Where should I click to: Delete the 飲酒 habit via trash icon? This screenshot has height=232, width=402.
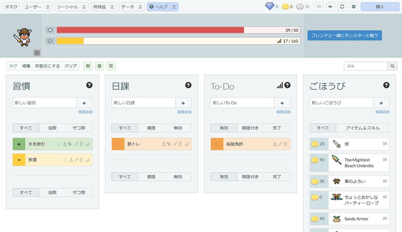[81, 160]
